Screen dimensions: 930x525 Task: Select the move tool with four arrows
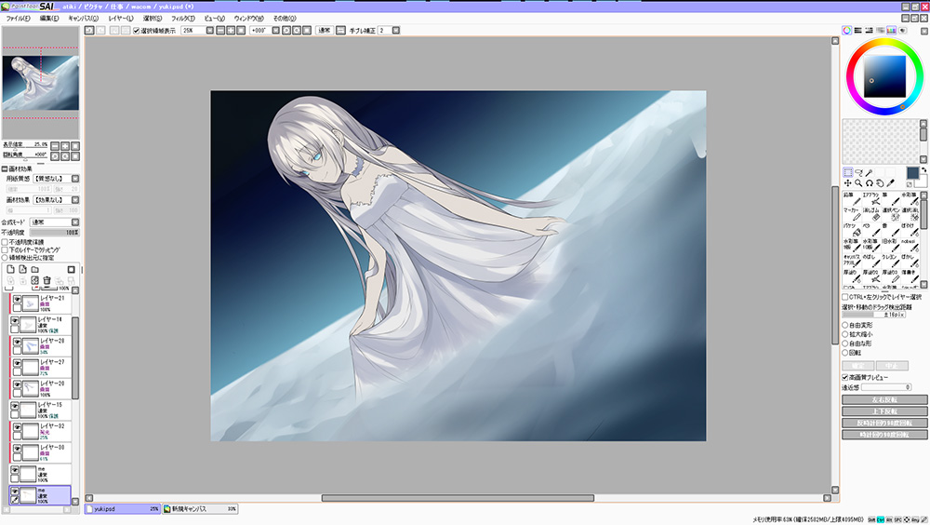pos(848,183)
